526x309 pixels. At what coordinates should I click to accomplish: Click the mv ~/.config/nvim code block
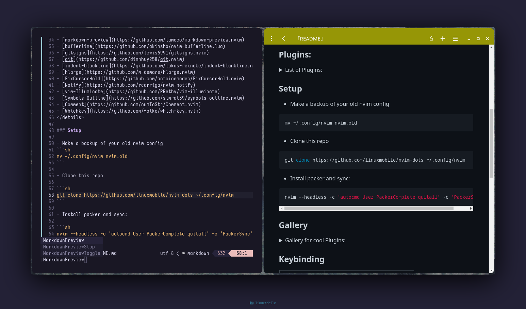coord(376,123)
